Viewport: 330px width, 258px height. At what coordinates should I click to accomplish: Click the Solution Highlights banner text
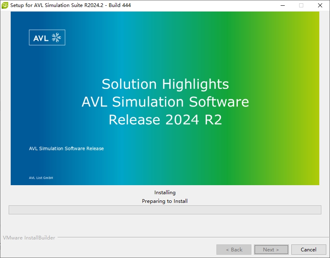tap(165, 84)
